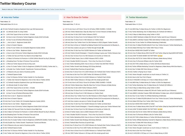Click icon beside first Ultimate Guide To Using Twitter
The height and width of the screenshot is (136, 185).
pyautogui.click(x=1, y=32)
